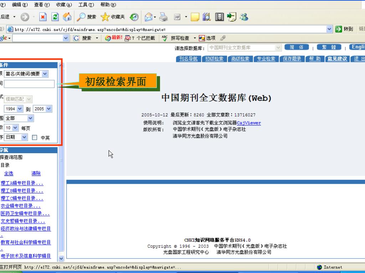This screenshot has height=273, width=365.
Task: Open 医药卫生辑专栏目录 link
Action: point(25,214)
